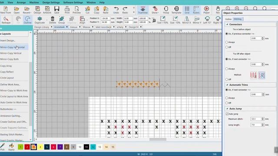Screen dimensions: 278x156
Task: Click Ambience Quilting
Action: pos(10,116)
